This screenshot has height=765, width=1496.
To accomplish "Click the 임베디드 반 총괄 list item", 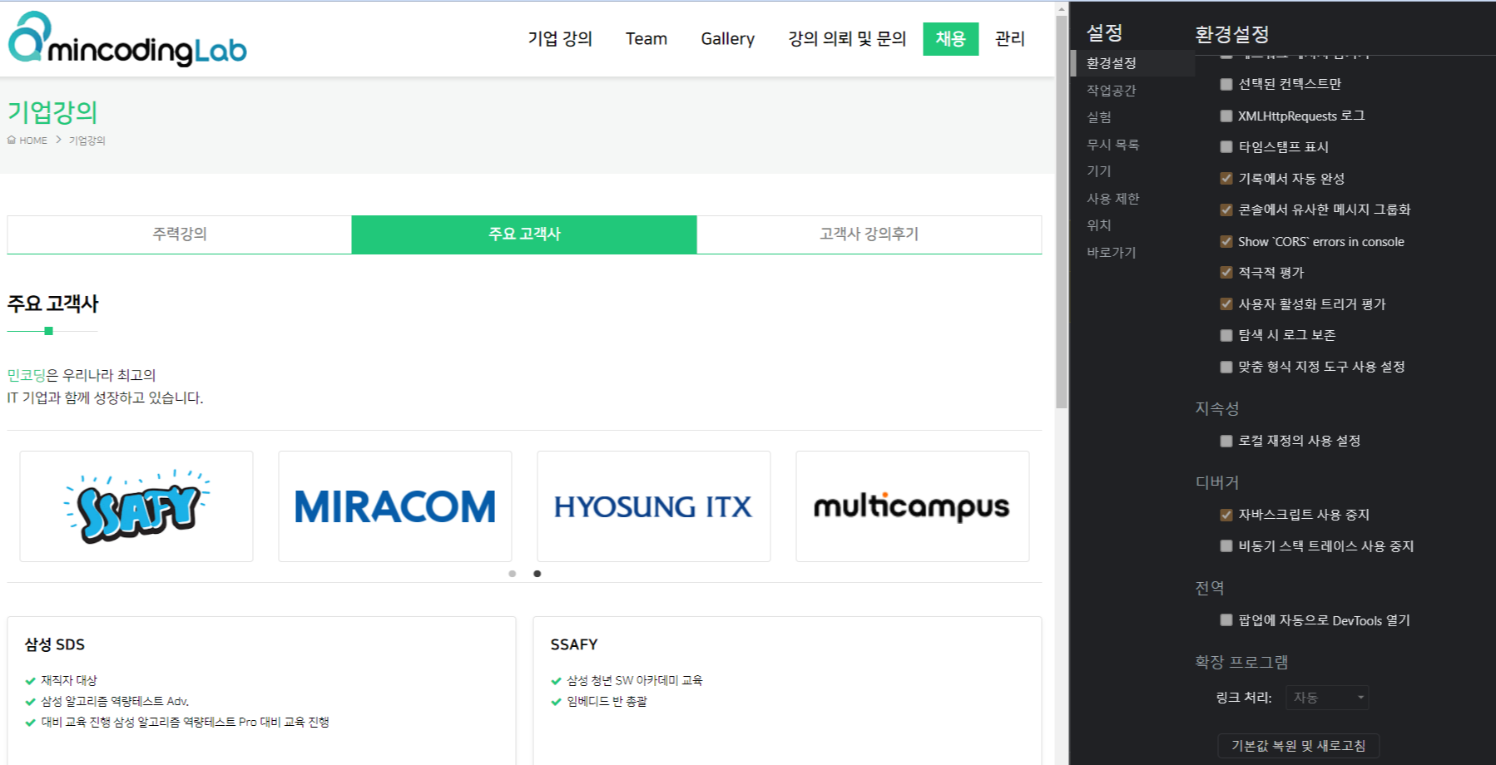I will point(607,701).
